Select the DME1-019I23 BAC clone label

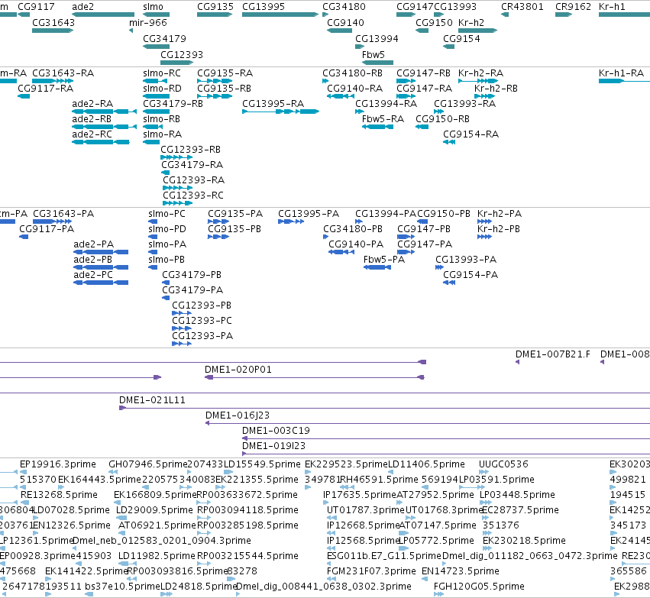click(274, 446)
